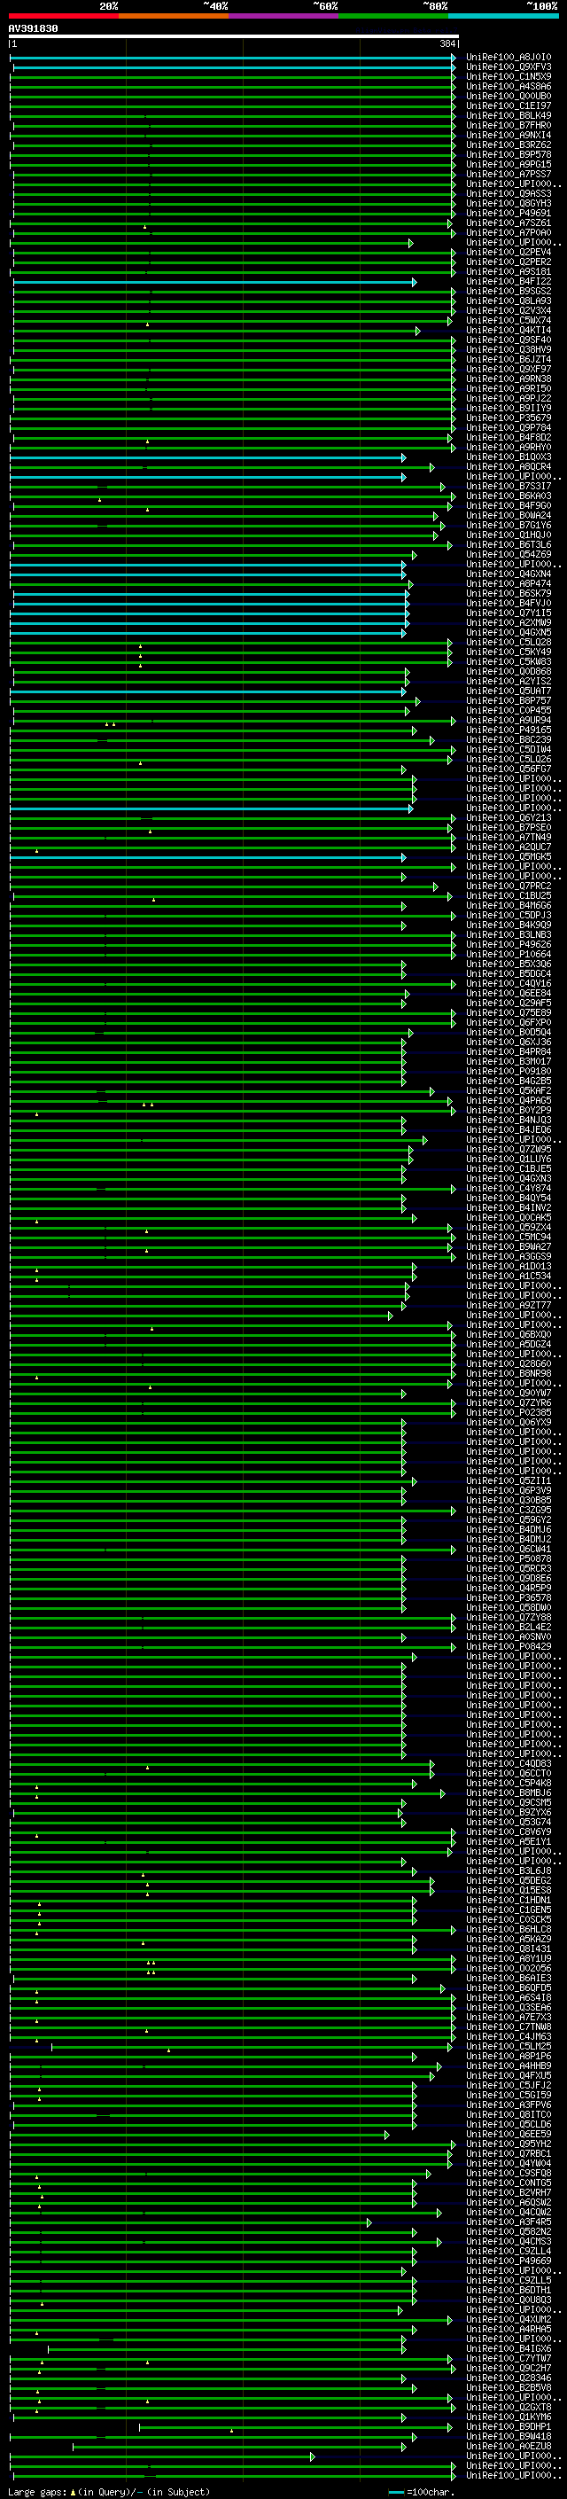Select the UniRef100_C5LQ28 label
The image size is (567, 2499).
509,642
